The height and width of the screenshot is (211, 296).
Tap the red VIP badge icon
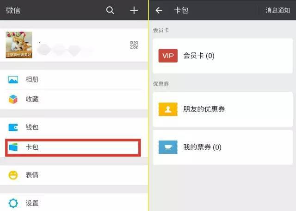click(x=168, y=56)
